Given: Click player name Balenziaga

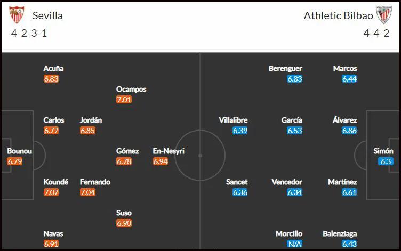Looking at the screenshot, I should point(340,233).
